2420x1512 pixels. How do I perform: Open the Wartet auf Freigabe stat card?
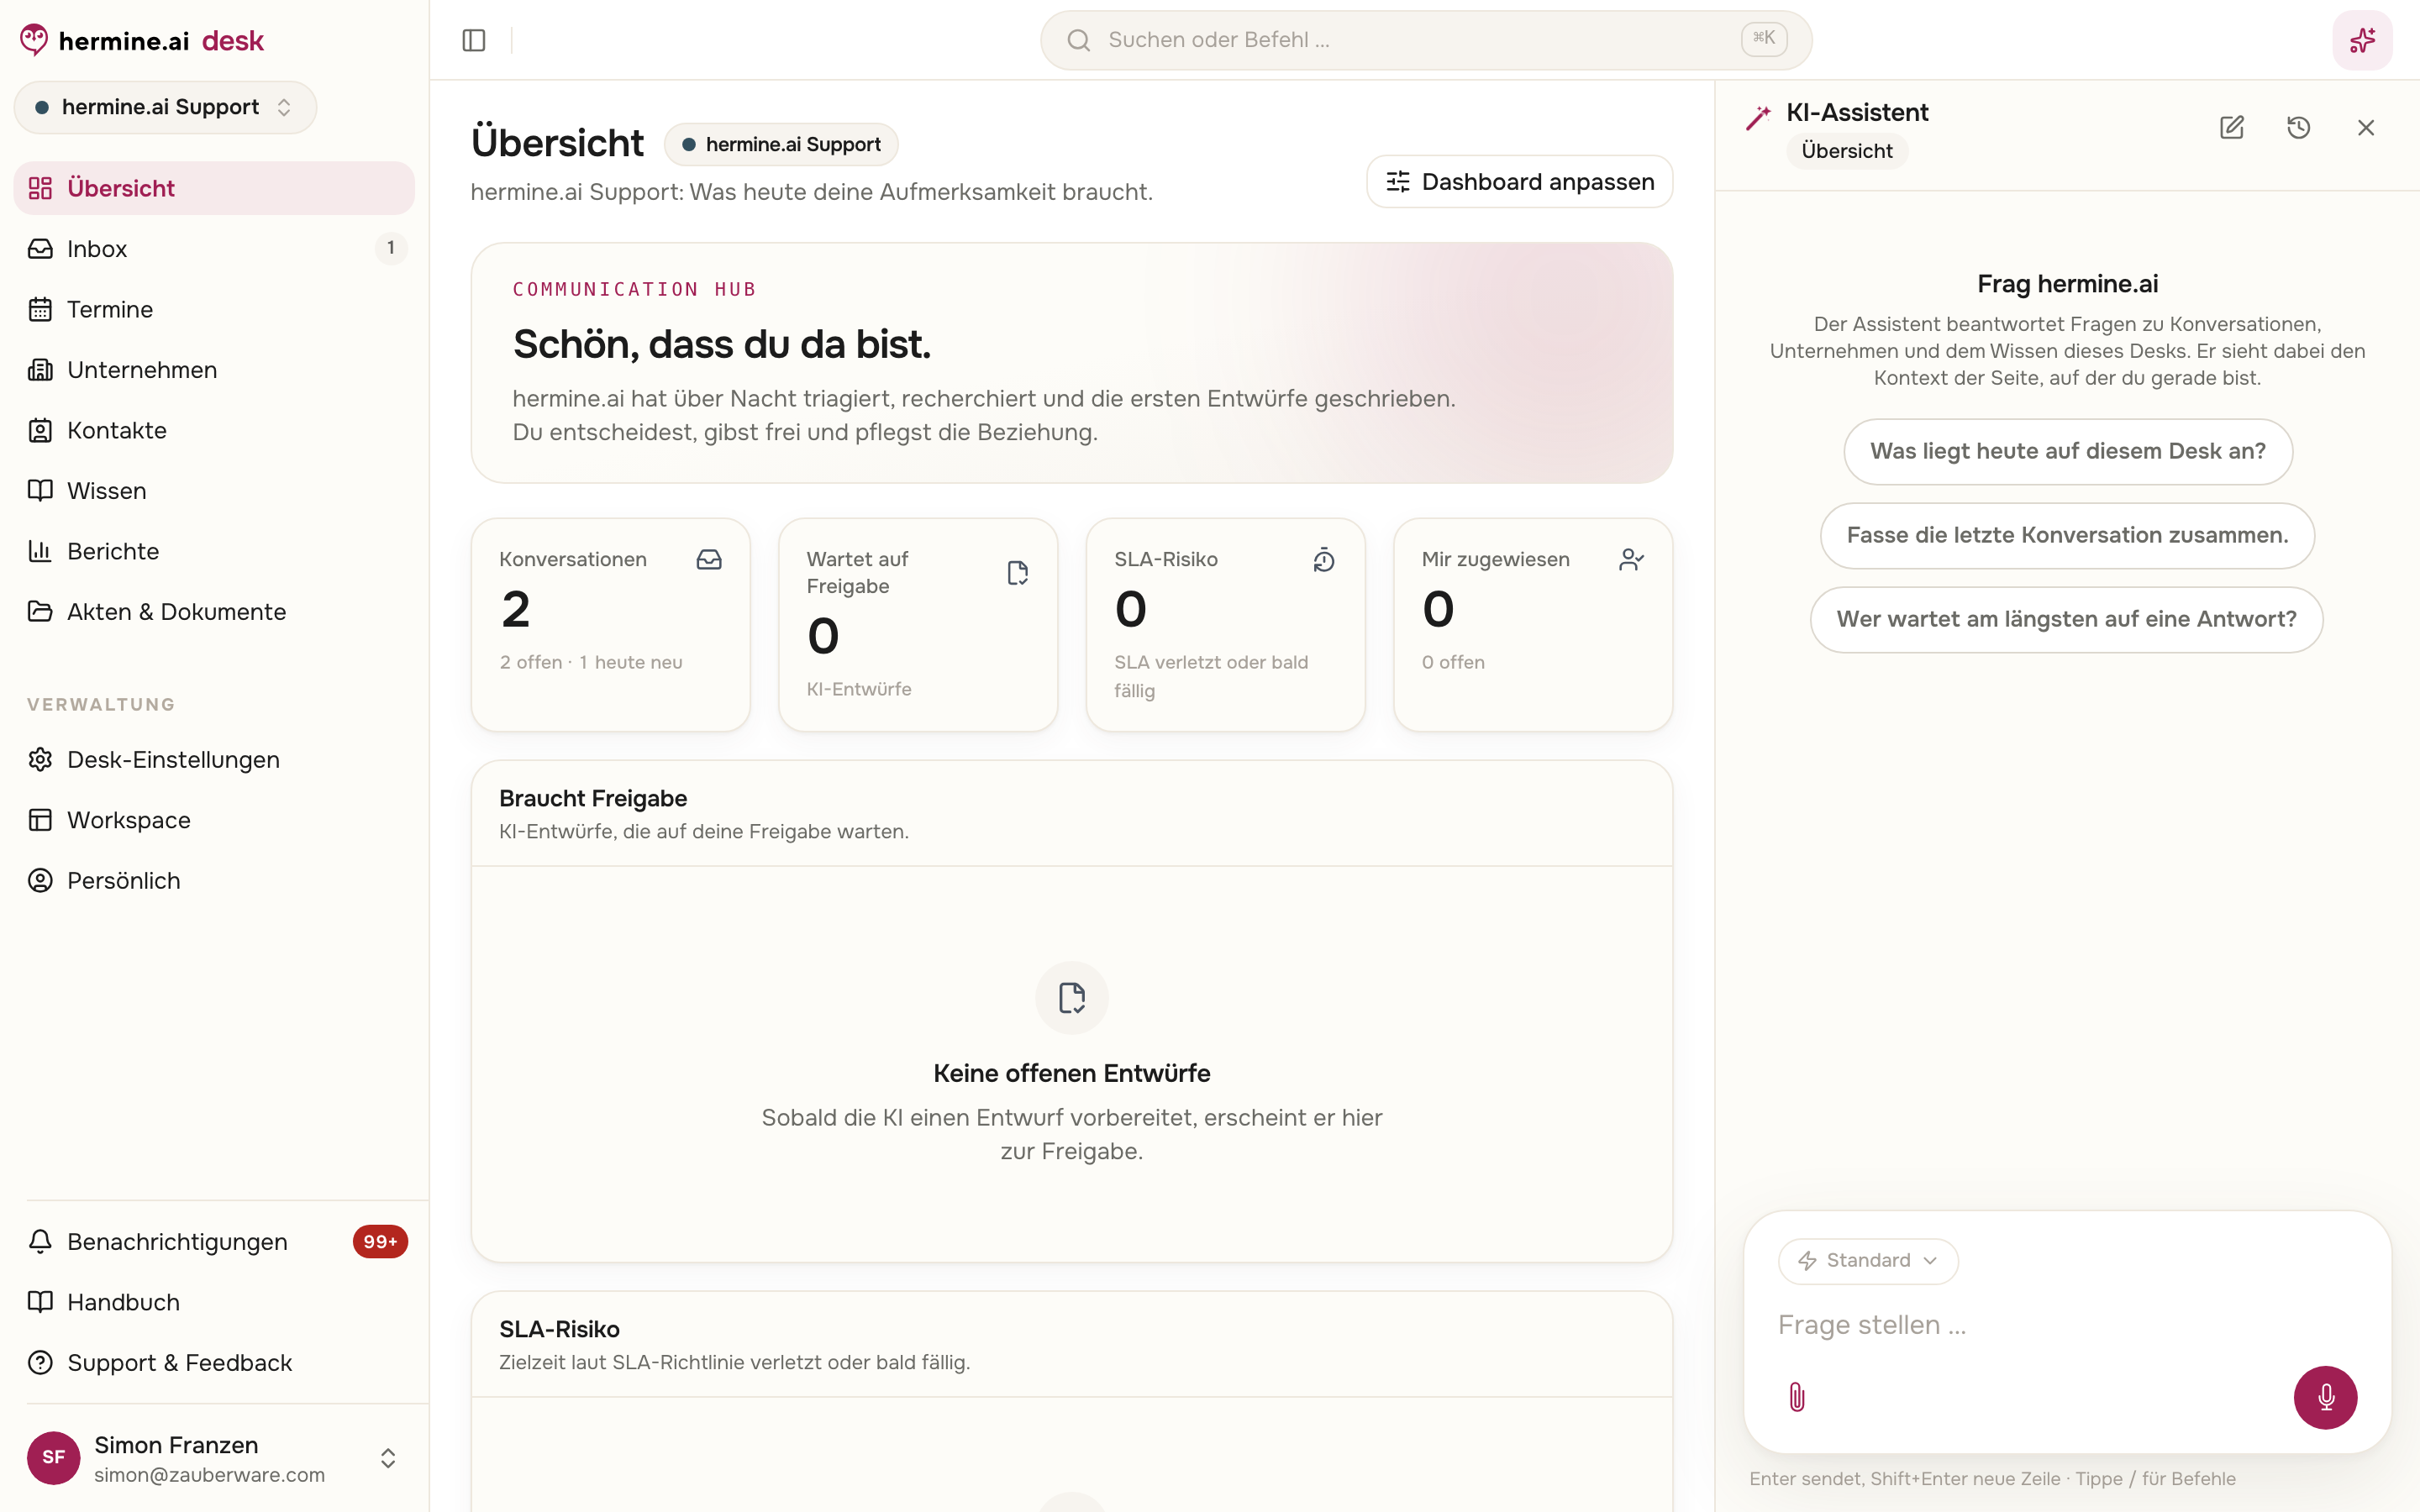pos(918,624)
